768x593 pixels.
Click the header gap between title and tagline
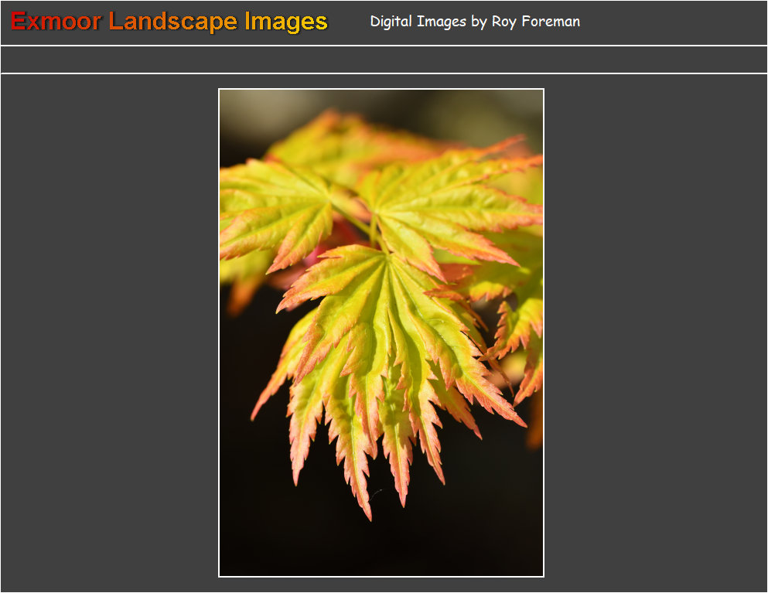click(x=349, y=22)
